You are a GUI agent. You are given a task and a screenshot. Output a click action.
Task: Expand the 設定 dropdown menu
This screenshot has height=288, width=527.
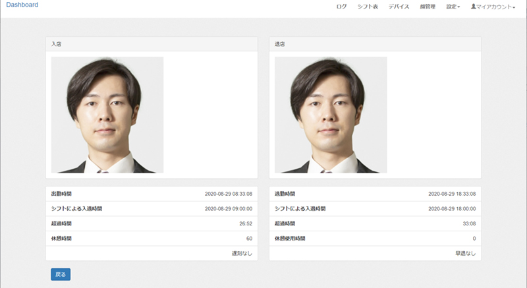coord(453,7)
